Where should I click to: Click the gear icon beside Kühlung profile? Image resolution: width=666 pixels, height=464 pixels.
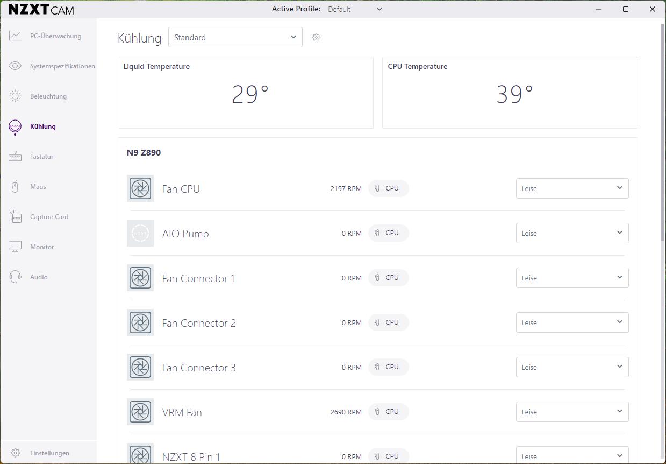tap(316, 38)
